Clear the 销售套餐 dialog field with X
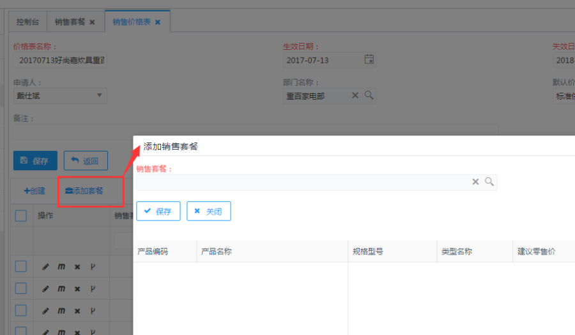Image resolution: width=575 pixels, height=335 pixels. pyautogui.click(x=475, y=182)
